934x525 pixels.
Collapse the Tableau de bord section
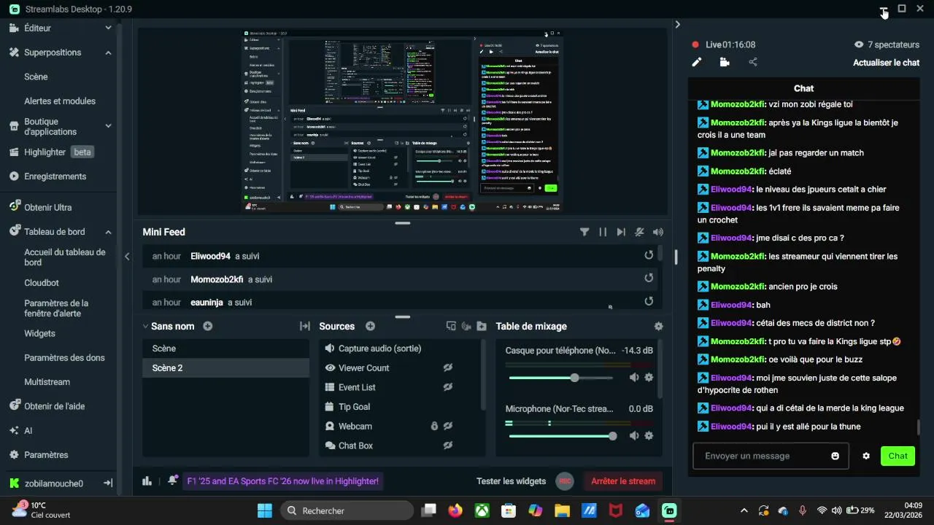click(108, 232)
